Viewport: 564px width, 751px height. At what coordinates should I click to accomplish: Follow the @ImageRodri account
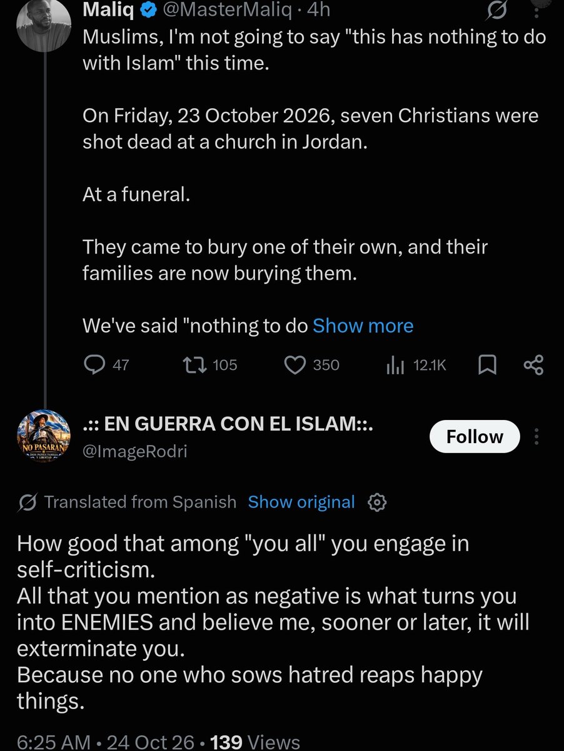[x=475, y=436]
